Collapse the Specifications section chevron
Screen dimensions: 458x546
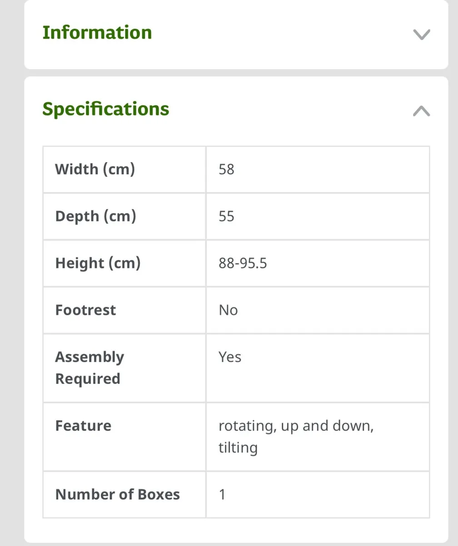421,111
